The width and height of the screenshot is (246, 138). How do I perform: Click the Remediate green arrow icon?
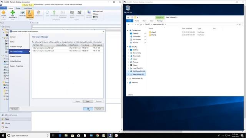(x=54, y=13)
